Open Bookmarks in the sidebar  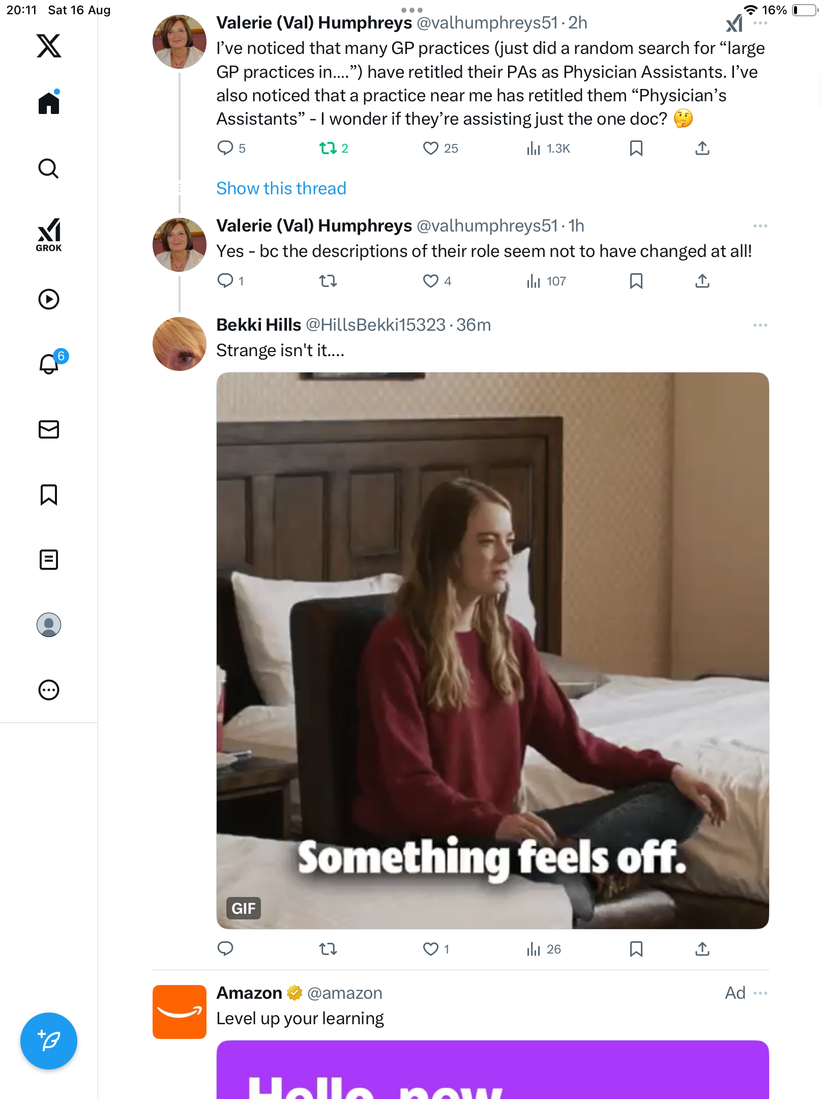[x=49, y=495]
